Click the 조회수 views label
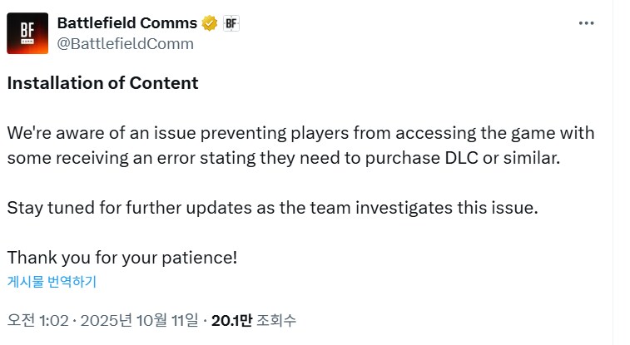The height and width of the screenshot is (345, 630). point(276,320)
